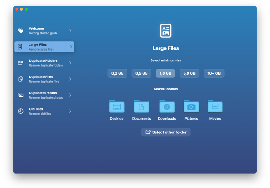
Task: Choose the Downloads folder icon
Action: [x=167, y=106]
